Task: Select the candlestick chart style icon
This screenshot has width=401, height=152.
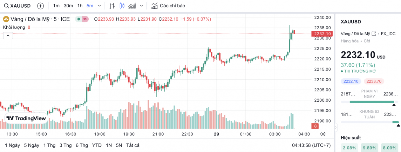Action: [x=122, y=6]
